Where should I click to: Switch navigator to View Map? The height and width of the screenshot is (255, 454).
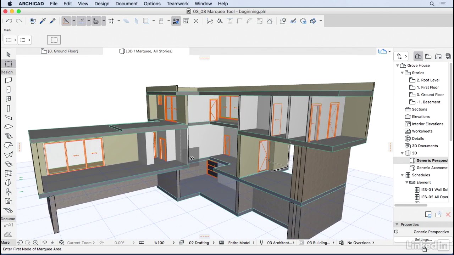point(428,56)
